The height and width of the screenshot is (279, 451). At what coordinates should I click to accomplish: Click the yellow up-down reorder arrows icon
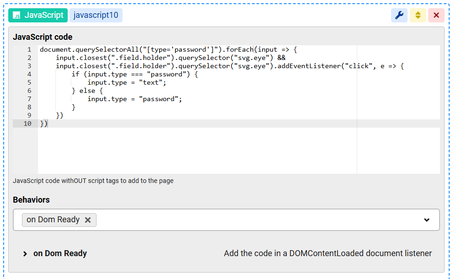point(418,15)
